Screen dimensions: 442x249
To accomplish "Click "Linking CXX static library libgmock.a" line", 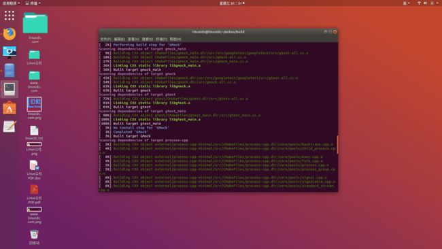I will [152, 86].
